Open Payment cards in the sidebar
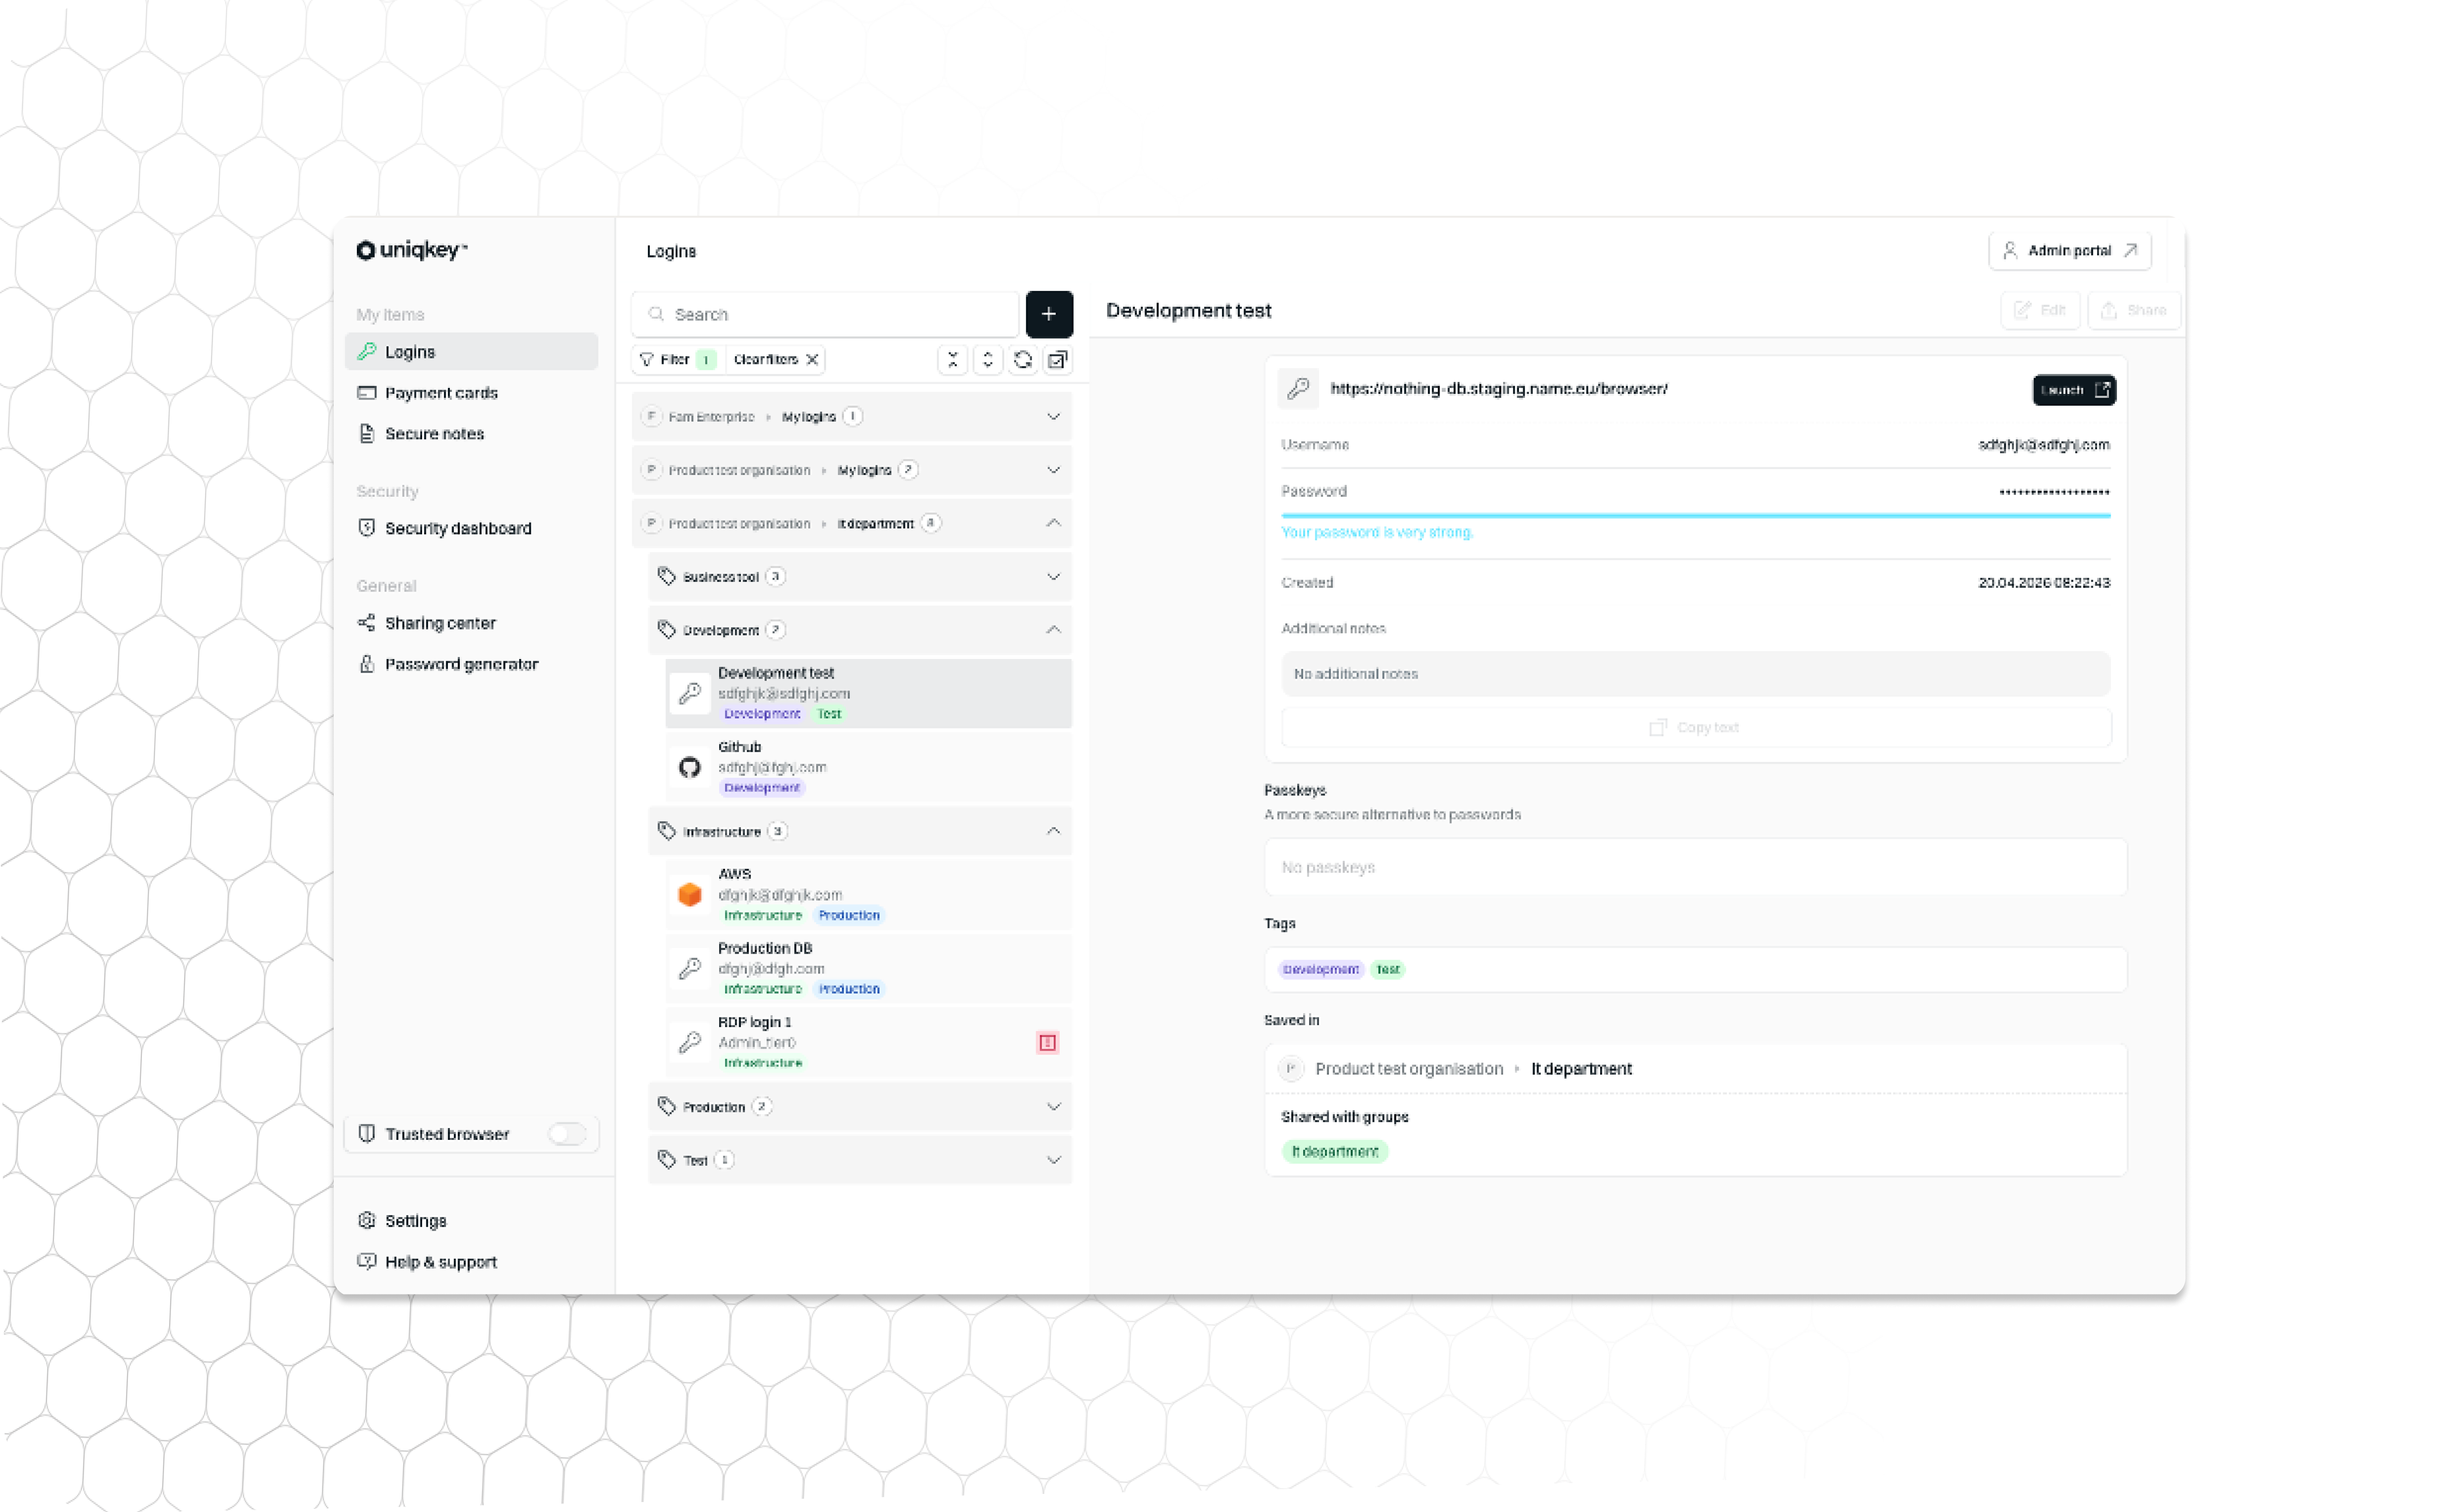Viewport: 2463px width, 1512px height. pos(472,393)
